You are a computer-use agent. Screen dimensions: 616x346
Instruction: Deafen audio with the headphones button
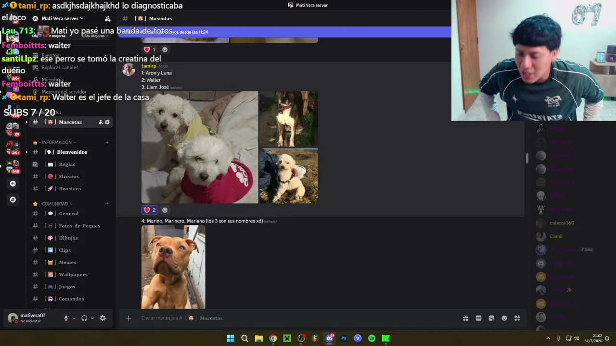click(84, 318)
